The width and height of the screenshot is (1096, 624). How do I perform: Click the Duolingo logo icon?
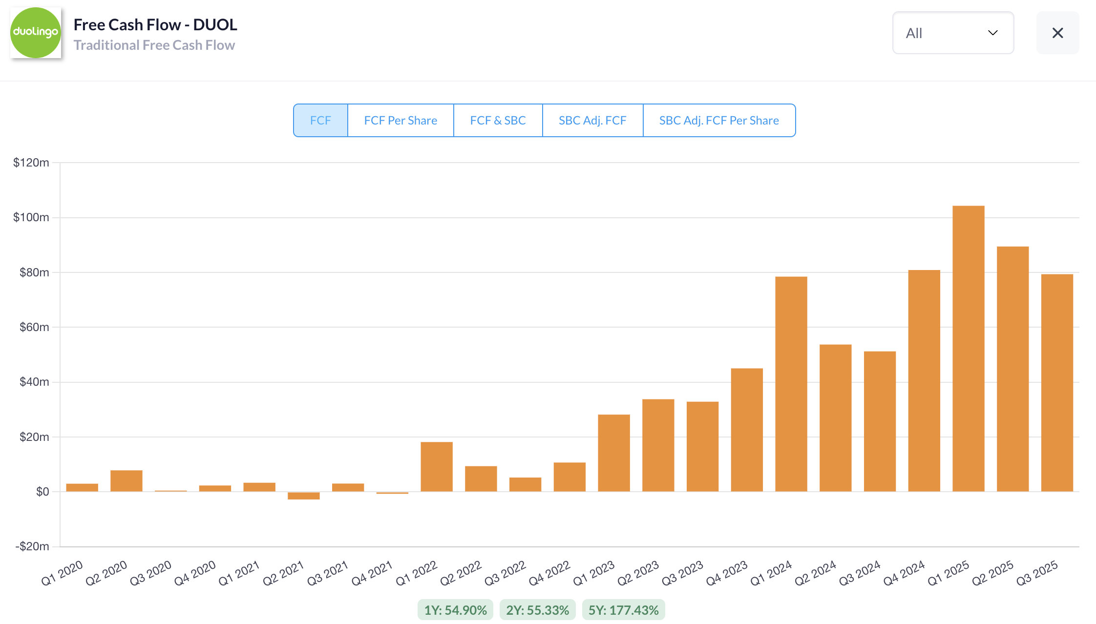(x=36, y=33)
